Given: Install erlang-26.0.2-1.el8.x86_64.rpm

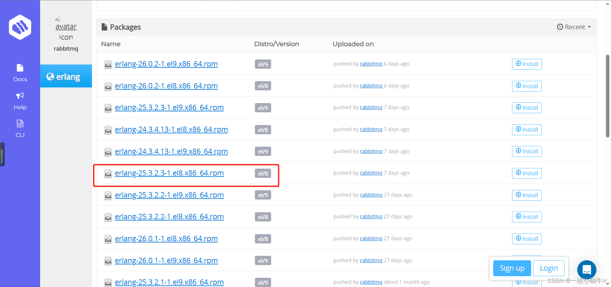Looking at the screenshot, I should pyautogui.click(x=527, y=86).
